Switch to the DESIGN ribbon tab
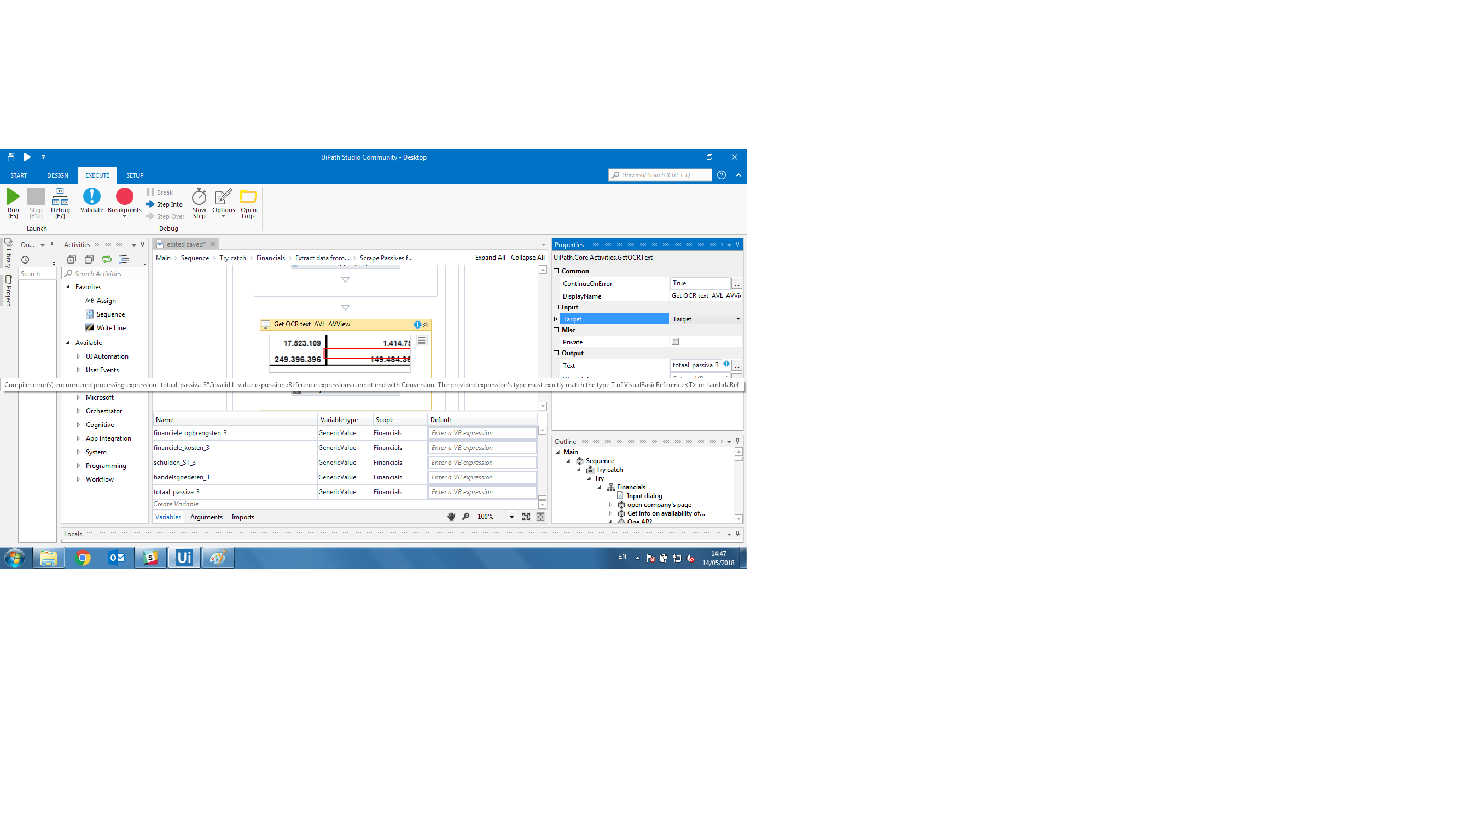 [57, 176]
